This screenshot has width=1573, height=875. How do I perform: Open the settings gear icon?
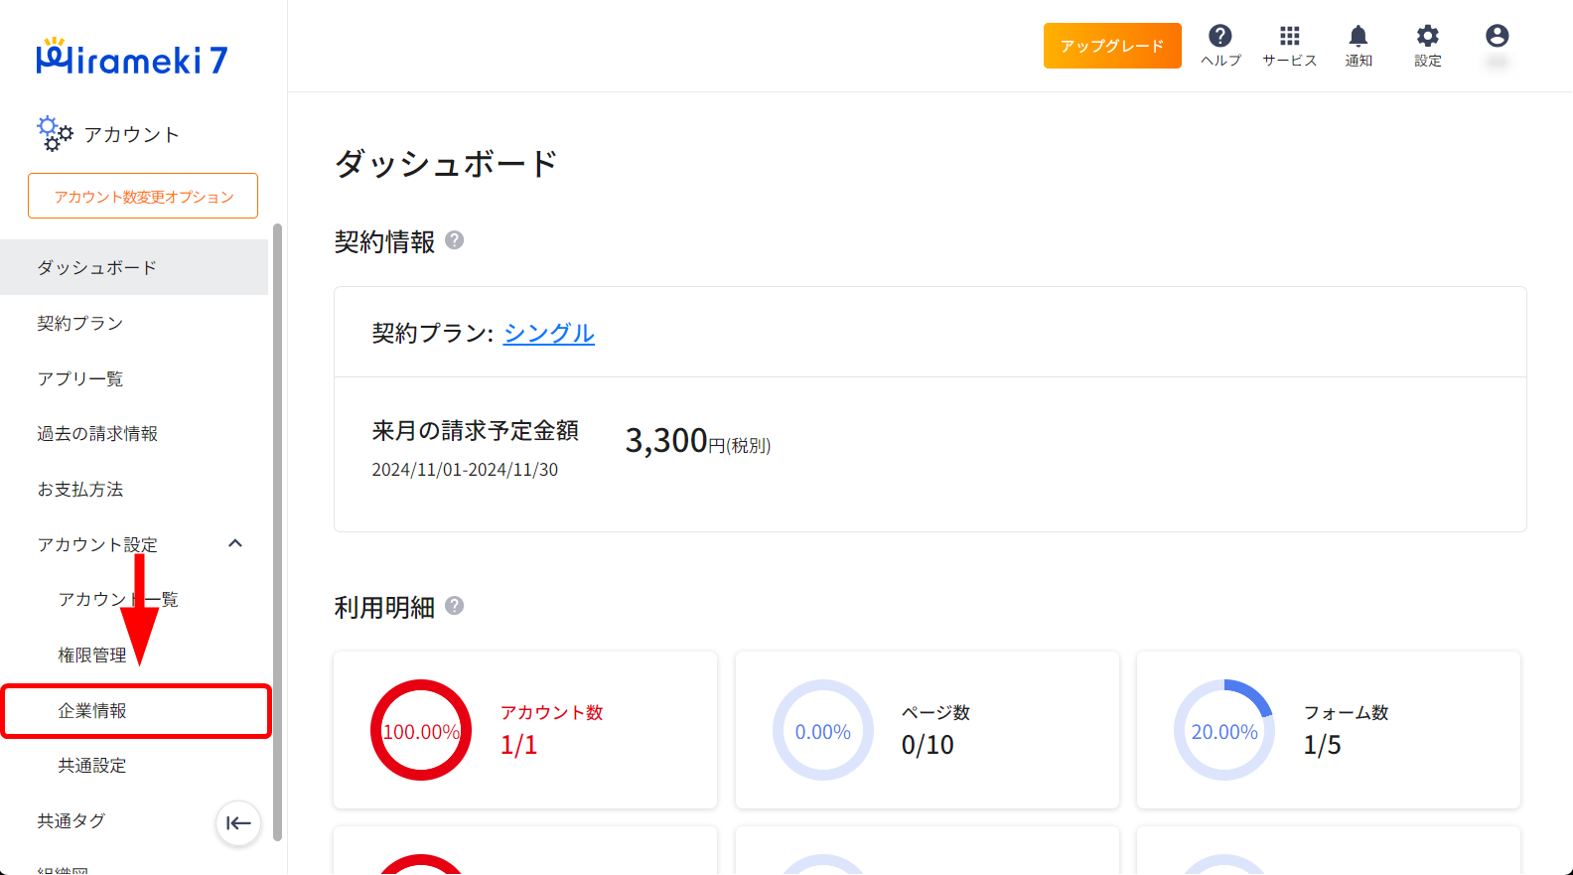(x=1427, y=37)
